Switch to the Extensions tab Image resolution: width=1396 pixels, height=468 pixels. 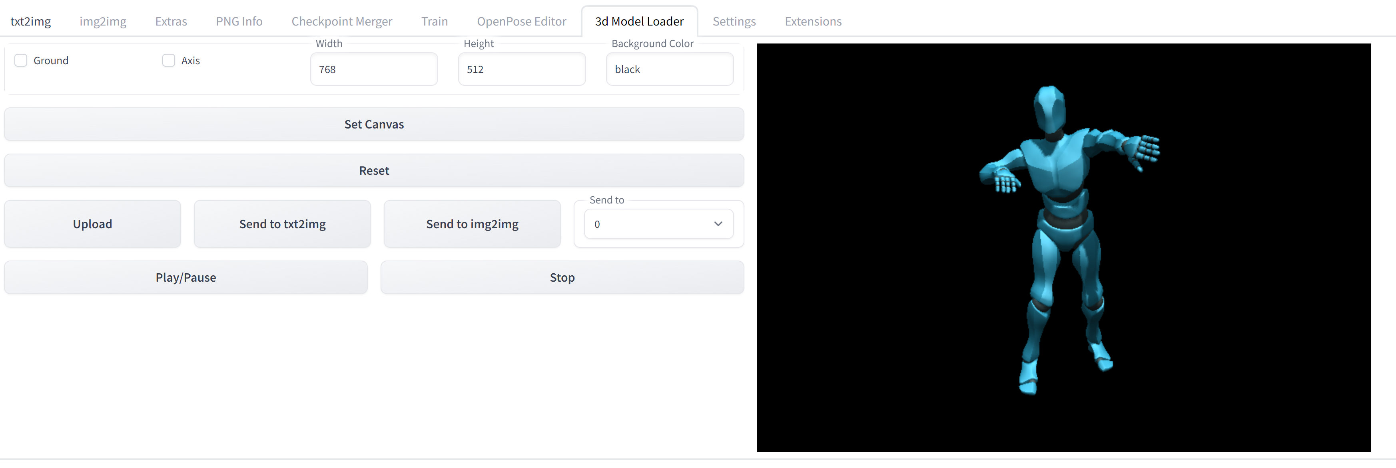[x=813, y=21]
